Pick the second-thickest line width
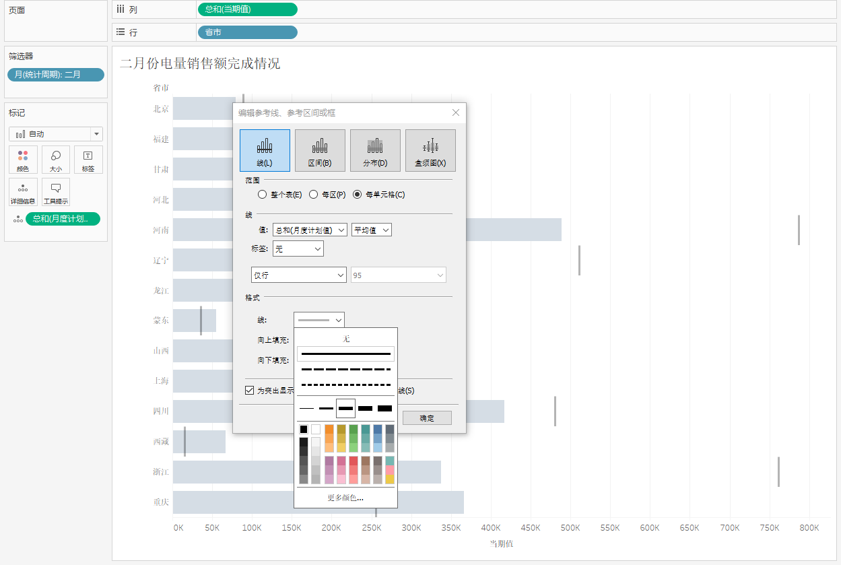This screenshot has width=841, height=565. pyautogui.click(x=365, y=408)
